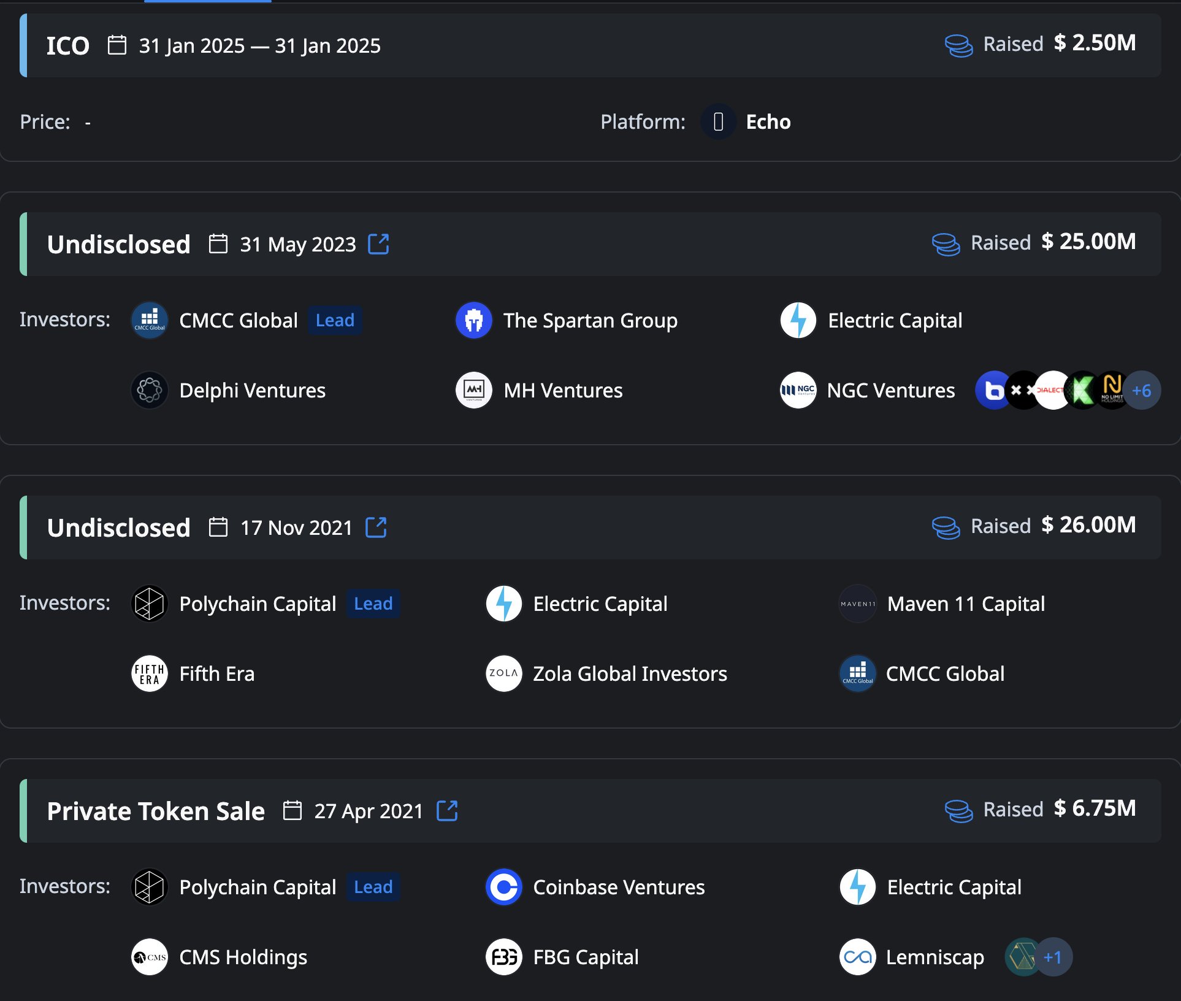Click the Delphi Ventures logo icon
Viewport: 1181px width, 1001px height.
click(x=150, y=390)
